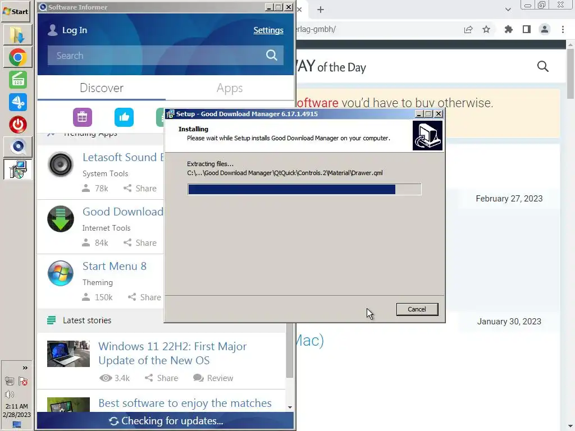Click the January 30, 2023 date text
575x431 pixels.
[x=509, y=322]
